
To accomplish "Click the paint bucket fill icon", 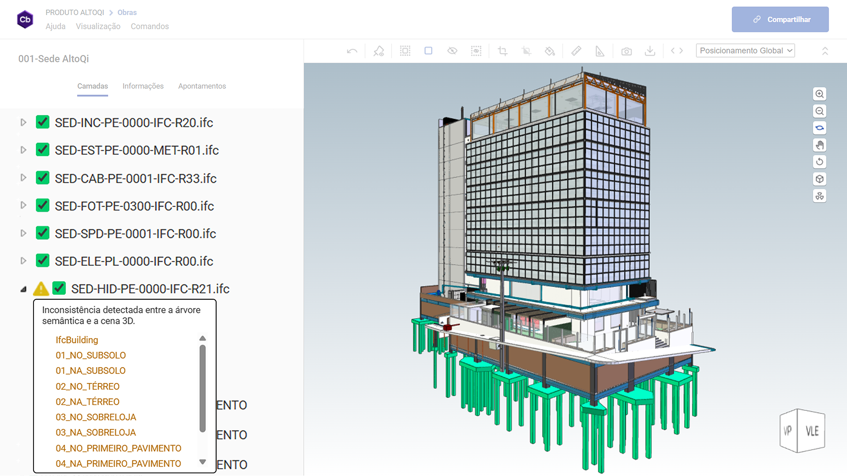I will click(550, 51).
